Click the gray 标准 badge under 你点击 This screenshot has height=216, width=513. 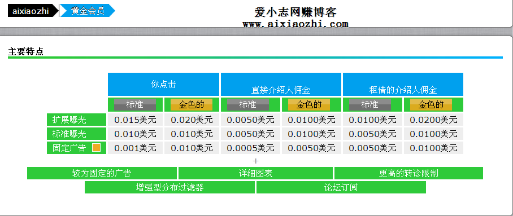[135, 104]
